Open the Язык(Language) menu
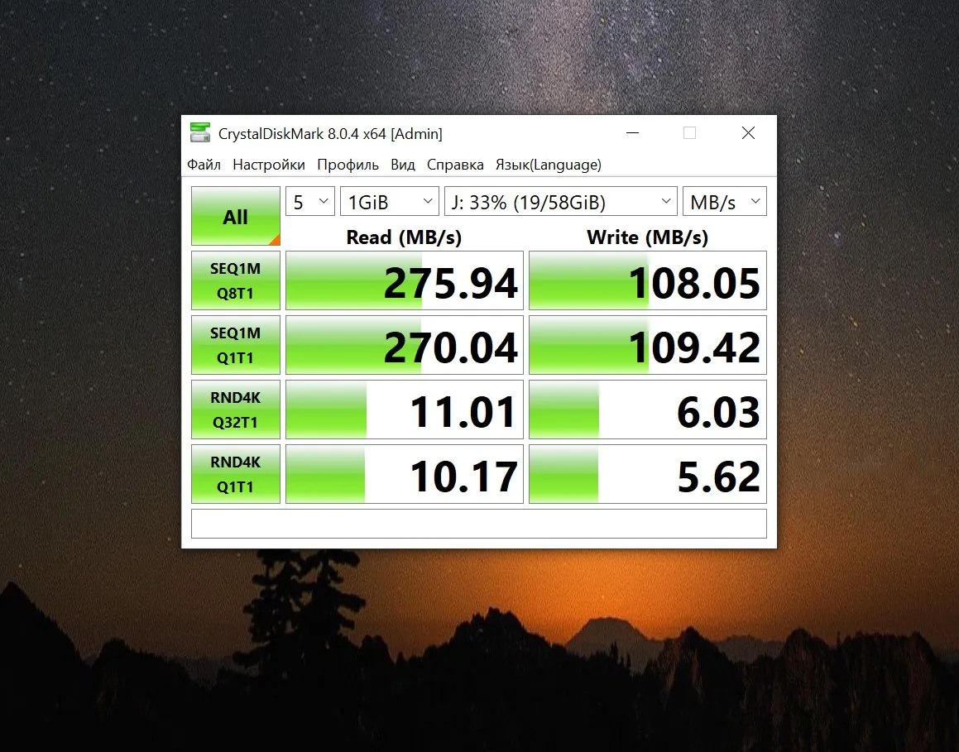 [x=548, y=165]
